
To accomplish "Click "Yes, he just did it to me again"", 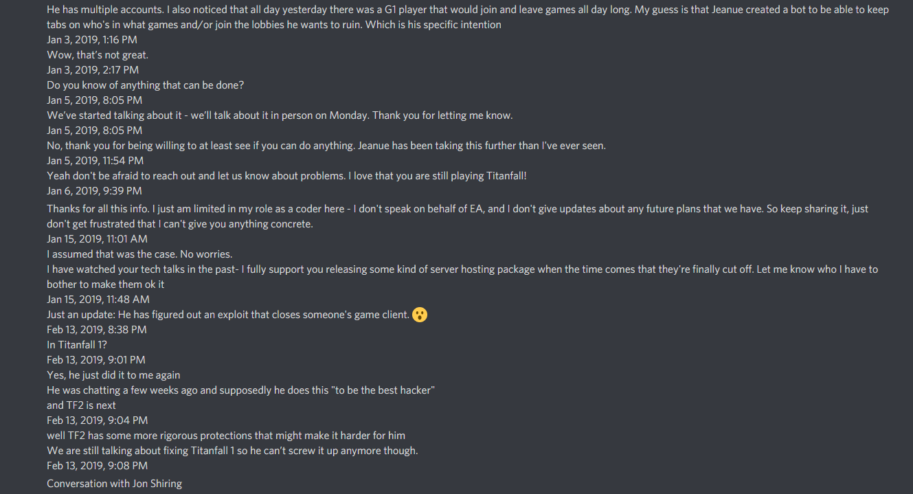I will click(x=113, y=375).
